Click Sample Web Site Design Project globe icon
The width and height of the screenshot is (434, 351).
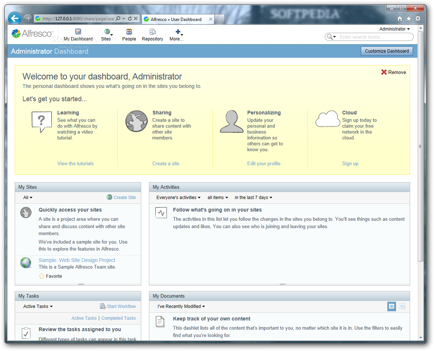point(26,263)
